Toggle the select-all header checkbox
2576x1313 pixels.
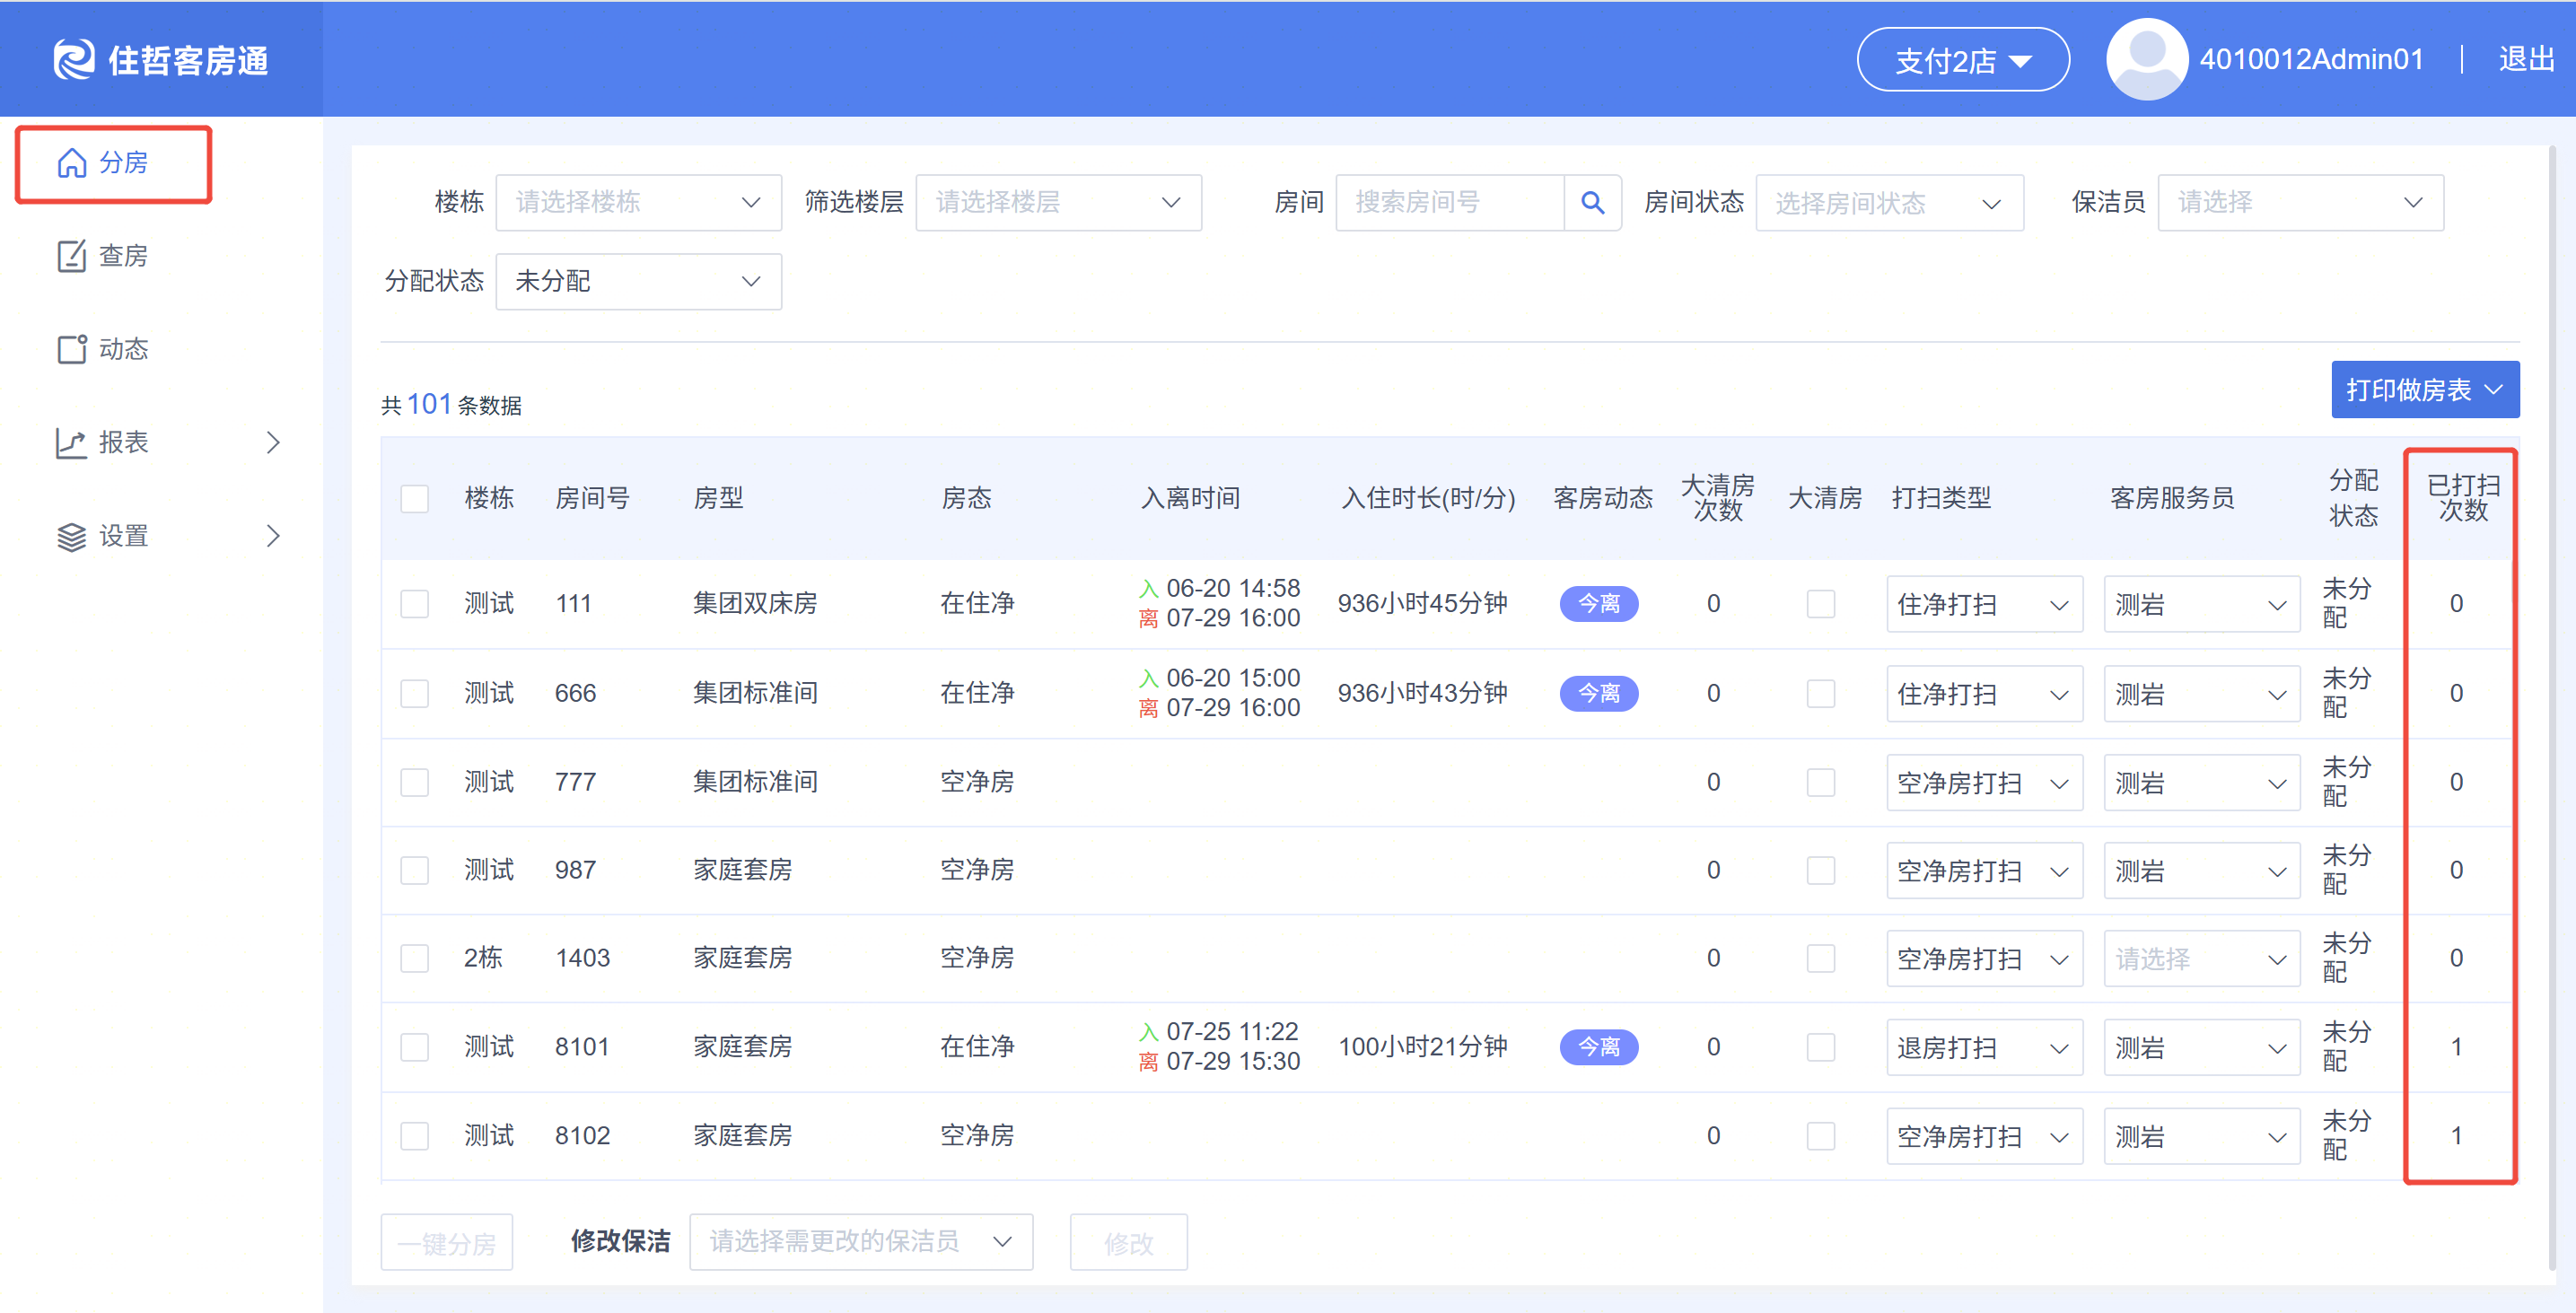414,499
